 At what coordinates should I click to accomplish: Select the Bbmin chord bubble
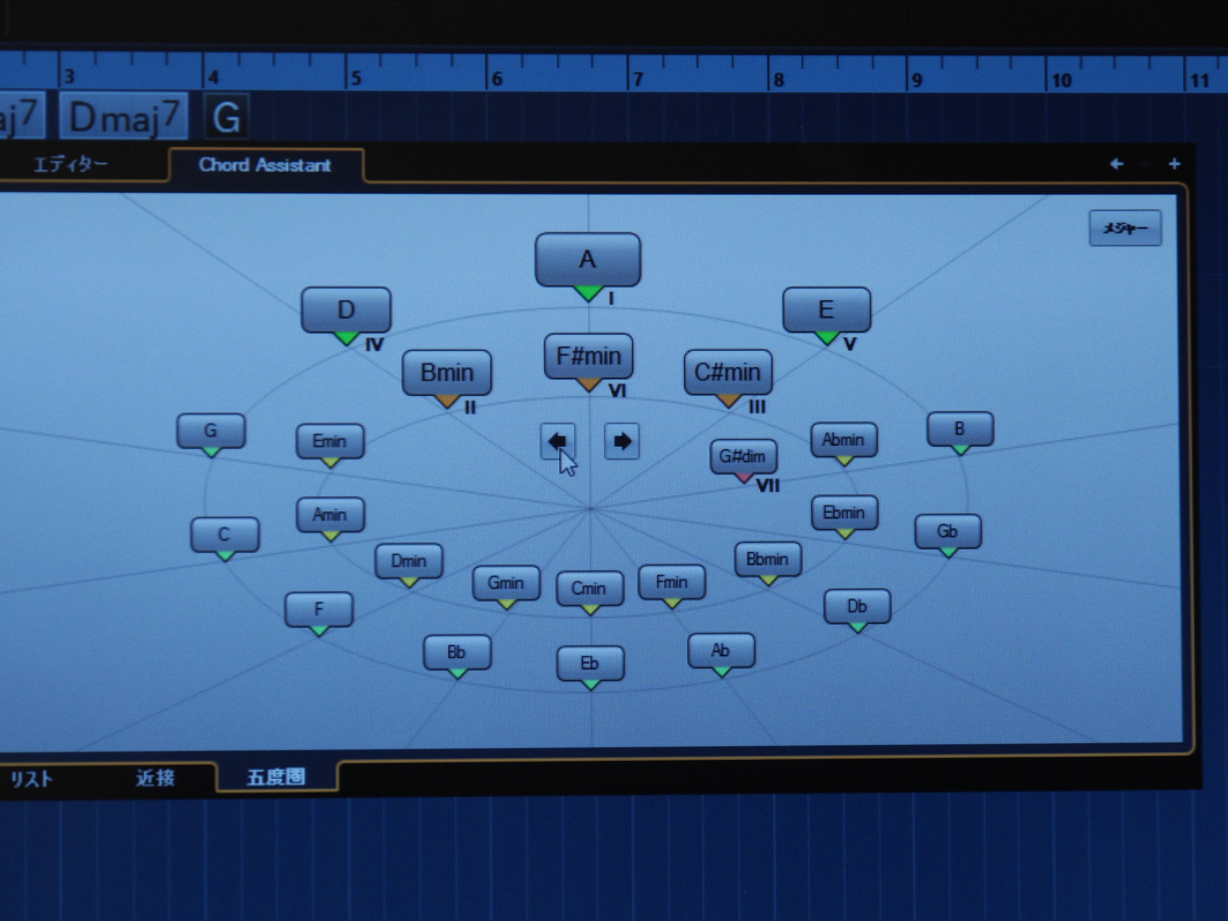[768, 559]
